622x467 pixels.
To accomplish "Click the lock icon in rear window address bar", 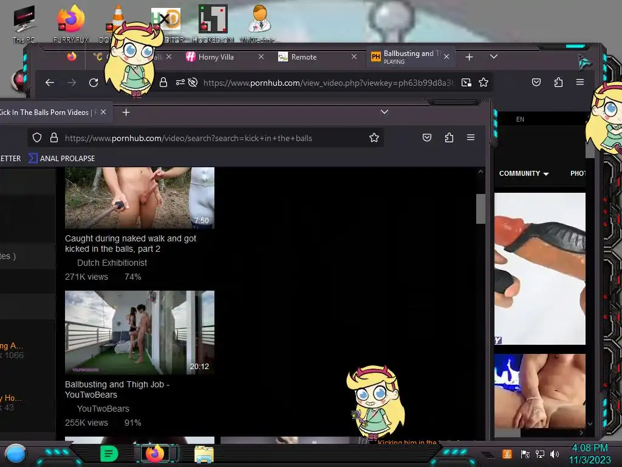I will pos(163,83).
